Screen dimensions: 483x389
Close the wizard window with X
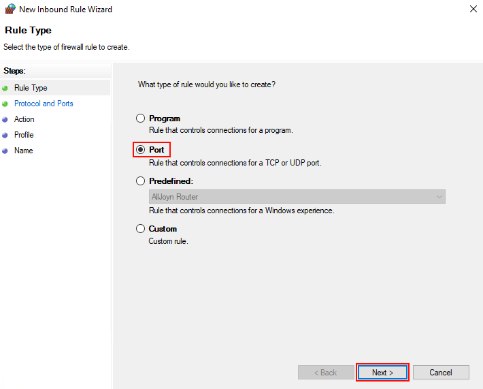tap(473, 10)
